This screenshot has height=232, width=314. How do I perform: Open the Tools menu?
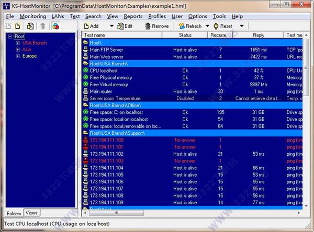(x=219, y=16)
